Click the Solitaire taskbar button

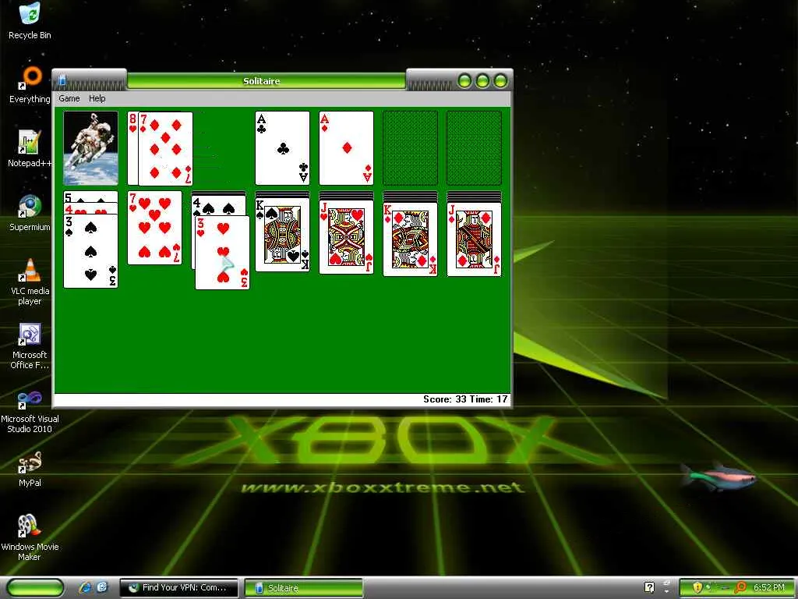(x=304, y=588)
